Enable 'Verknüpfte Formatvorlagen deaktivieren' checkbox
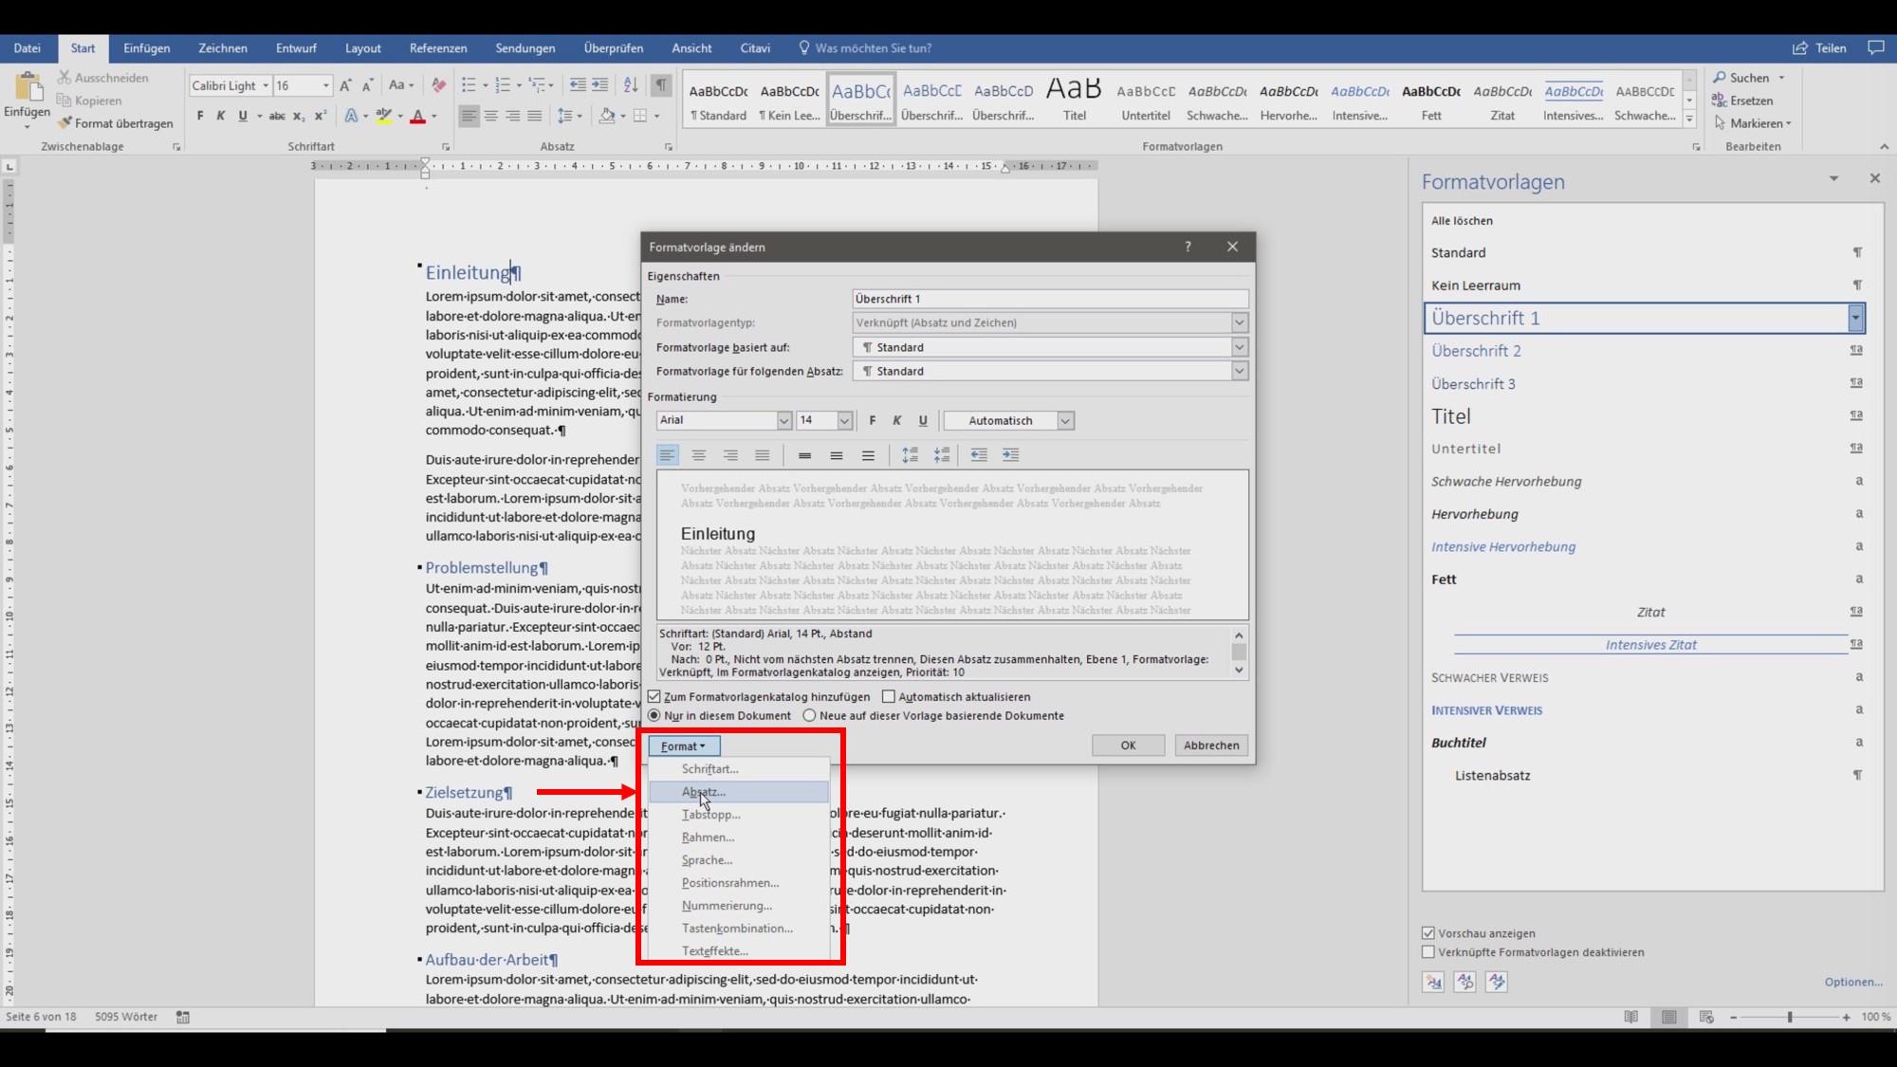 1428,952
